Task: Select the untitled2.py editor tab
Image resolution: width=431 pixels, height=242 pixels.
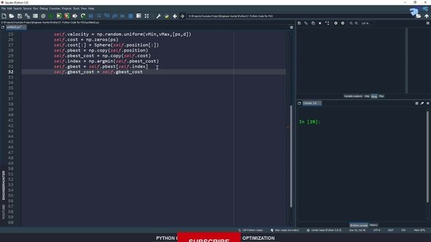Action: point(16,28)
